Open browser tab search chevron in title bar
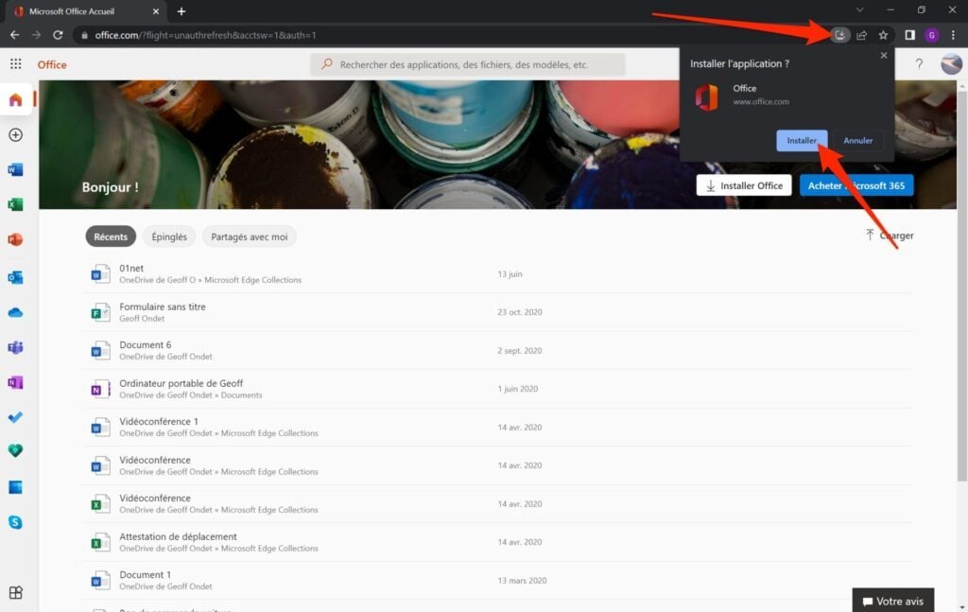The width and height of the screenshot is (968, 612). click(859, 9)
